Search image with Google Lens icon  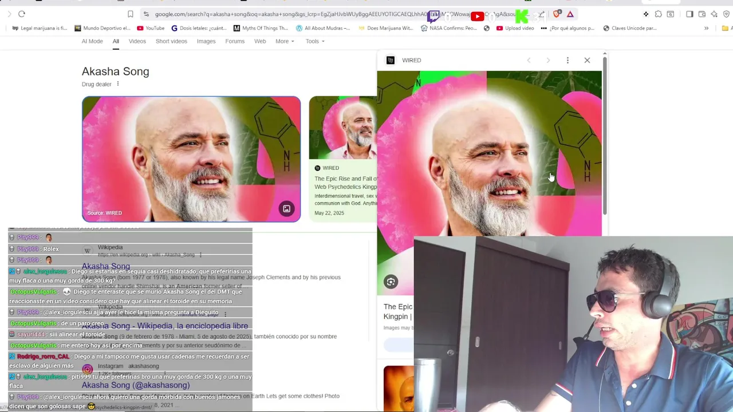point(391,282)
